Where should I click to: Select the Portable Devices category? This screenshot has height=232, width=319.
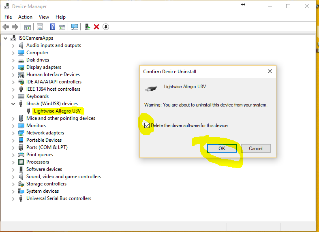point(44,140)
